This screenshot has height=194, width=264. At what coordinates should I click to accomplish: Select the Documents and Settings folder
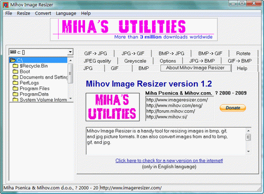click(x=43, y=77)
